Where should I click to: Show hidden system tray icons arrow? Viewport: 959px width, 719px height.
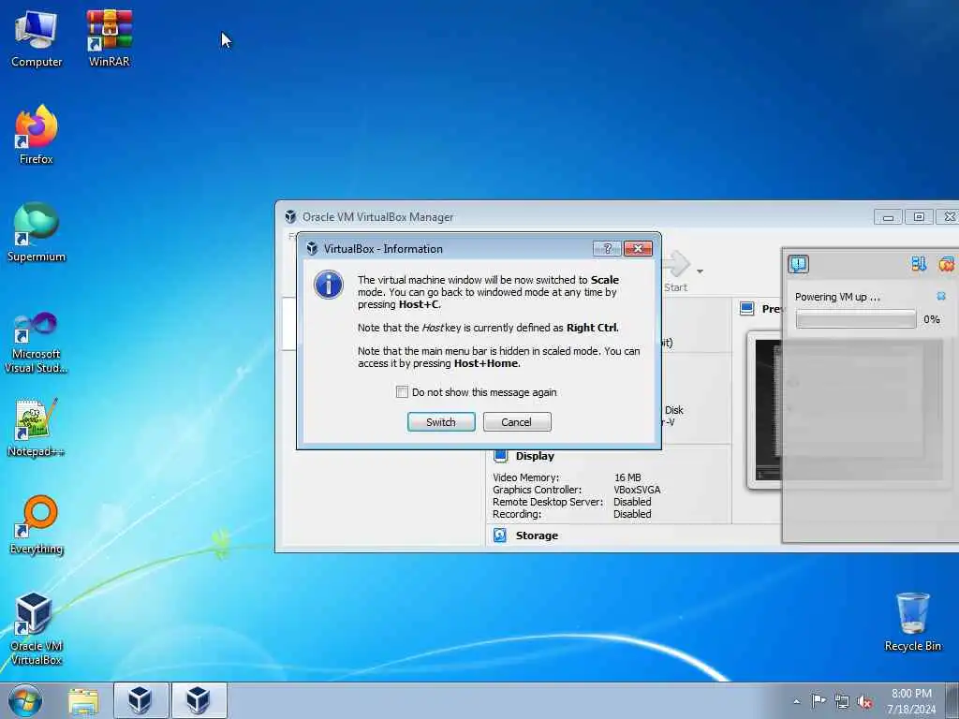[796, 702]
